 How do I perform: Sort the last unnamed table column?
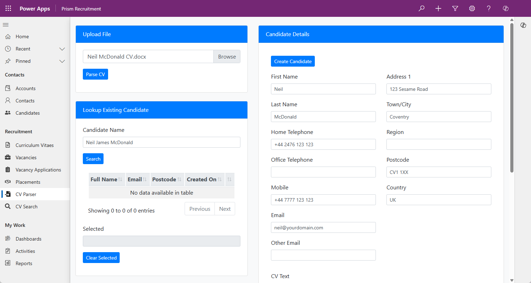230,179
